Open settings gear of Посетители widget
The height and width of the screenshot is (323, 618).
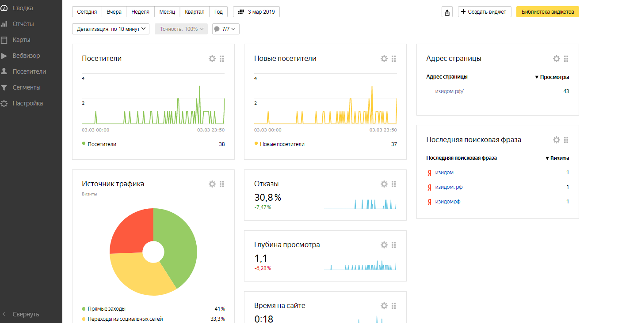point(212,59)
